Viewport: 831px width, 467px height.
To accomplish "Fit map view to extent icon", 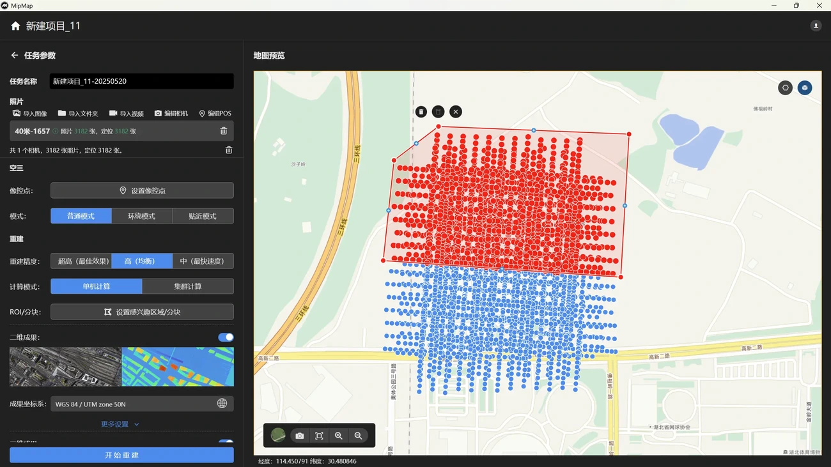I will pos(319,436).
